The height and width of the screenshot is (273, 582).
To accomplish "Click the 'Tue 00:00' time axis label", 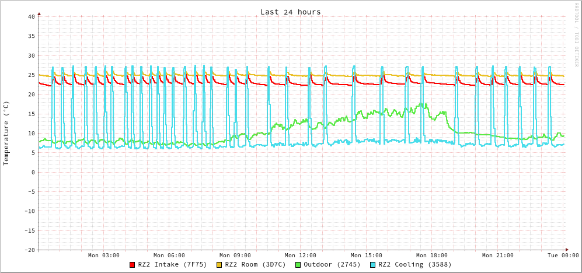I will click(x=563, y=256).
